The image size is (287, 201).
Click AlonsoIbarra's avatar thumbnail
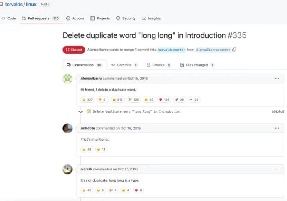point(67,79)
